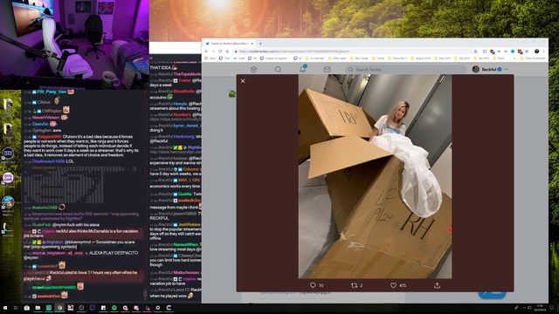Screen dimensions: 559x314
Task: Open the Twitter notifications bell
Action: pos(303,69)
